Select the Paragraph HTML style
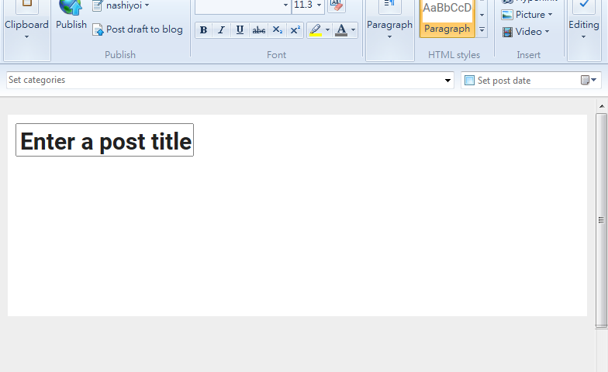This screenshot has width=608, height=372. coord(447,17)
